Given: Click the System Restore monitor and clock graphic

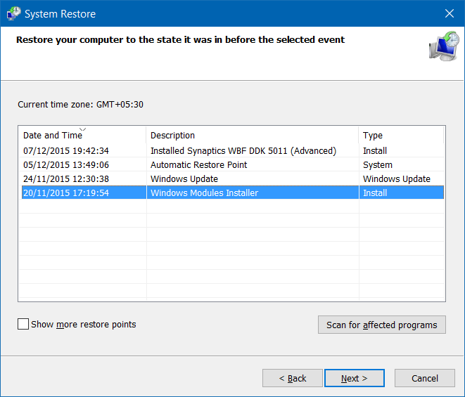Looking at the screenshot, I should tap(444, 46).
